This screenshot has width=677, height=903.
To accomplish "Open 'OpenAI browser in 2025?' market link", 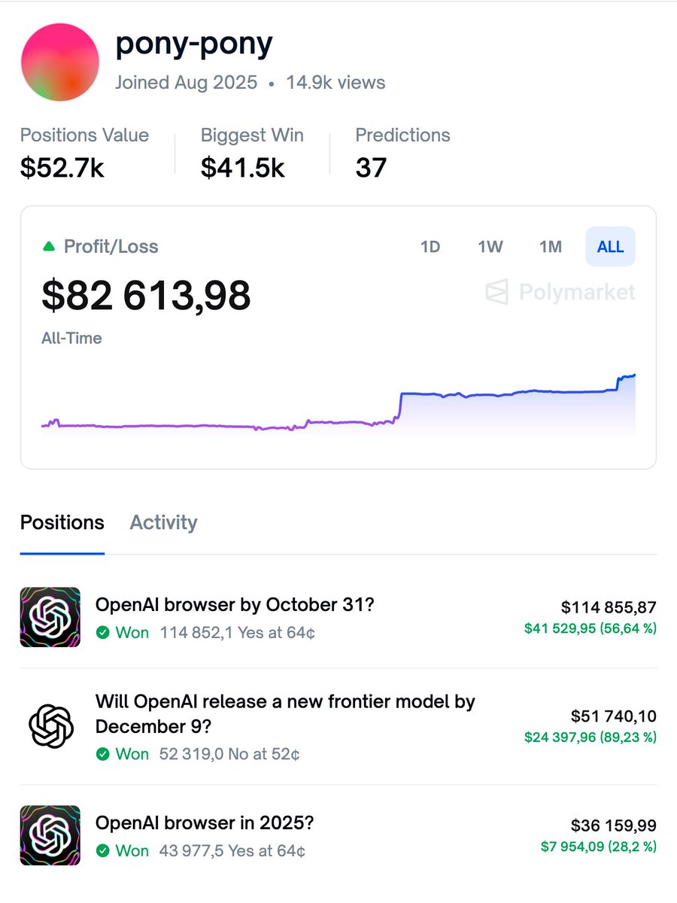I will (x=204, y=823).
